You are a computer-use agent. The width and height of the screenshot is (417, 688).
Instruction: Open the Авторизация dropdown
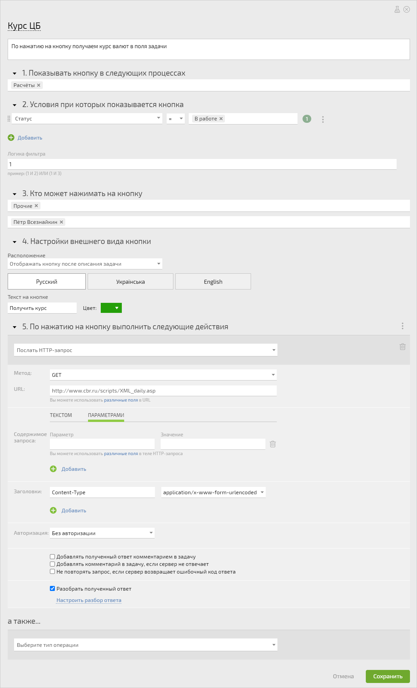102,533
